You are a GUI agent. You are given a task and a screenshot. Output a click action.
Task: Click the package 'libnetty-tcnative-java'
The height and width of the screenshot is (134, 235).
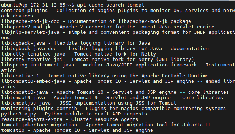click(x=33, y=54)
